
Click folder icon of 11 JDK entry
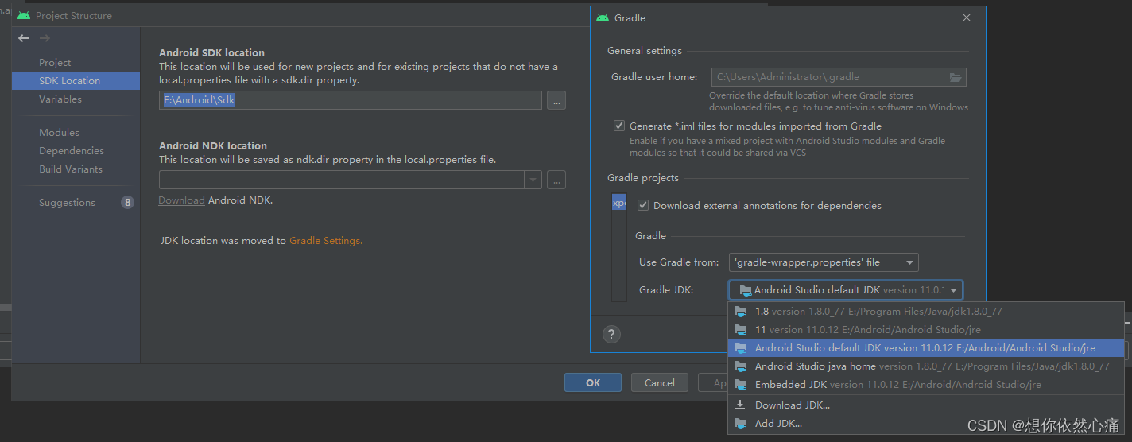pos(741,330)
